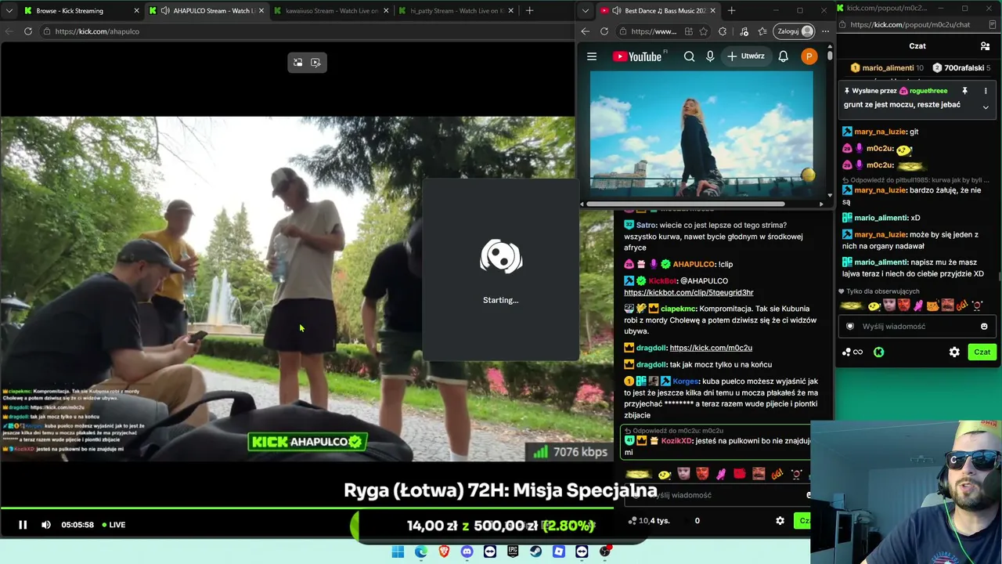Go to the YouTube home logo

click(x=639, y=56)
